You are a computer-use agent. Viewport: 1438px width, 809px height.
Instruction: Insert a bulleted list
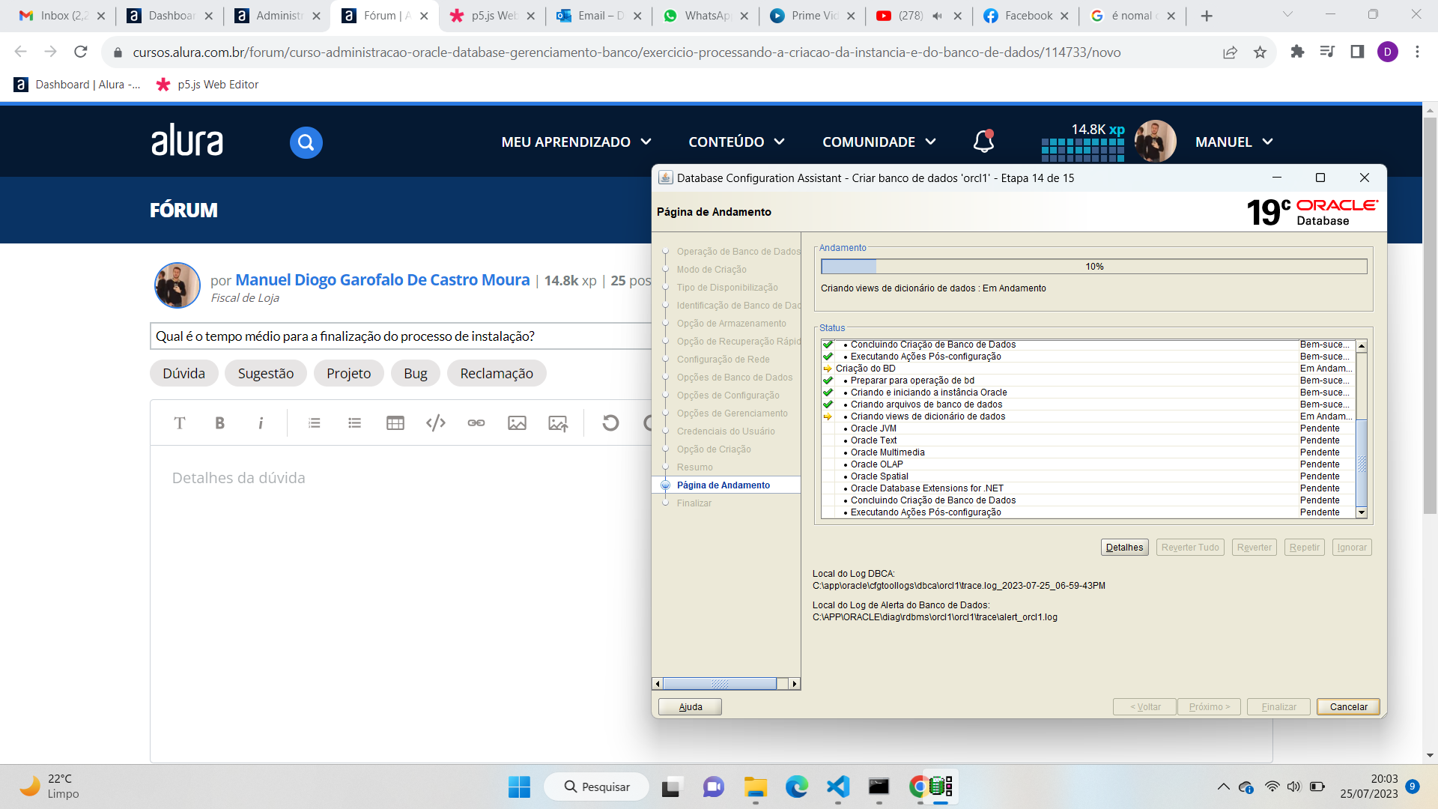[355, 423]
